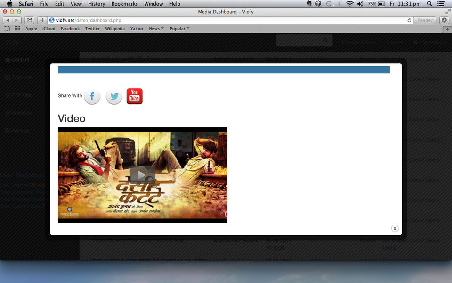Open Facebook bookmark in bar
The height and width of the screenshot is (283, 452).
coord(70,29)
